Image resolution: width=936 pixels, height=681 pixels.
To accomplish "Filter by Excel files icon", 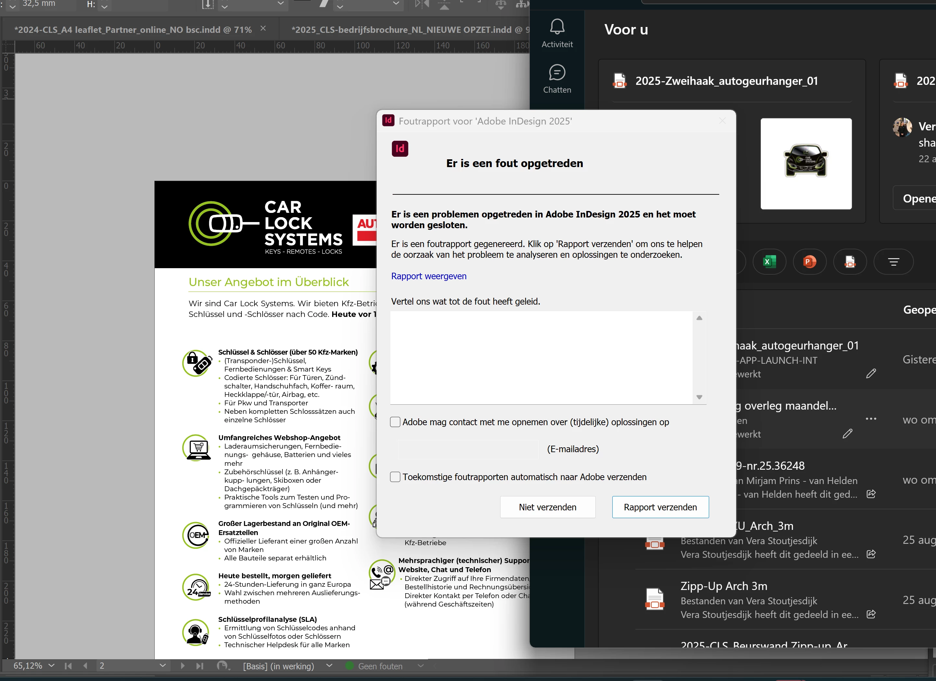I will (x=769, y=262).
